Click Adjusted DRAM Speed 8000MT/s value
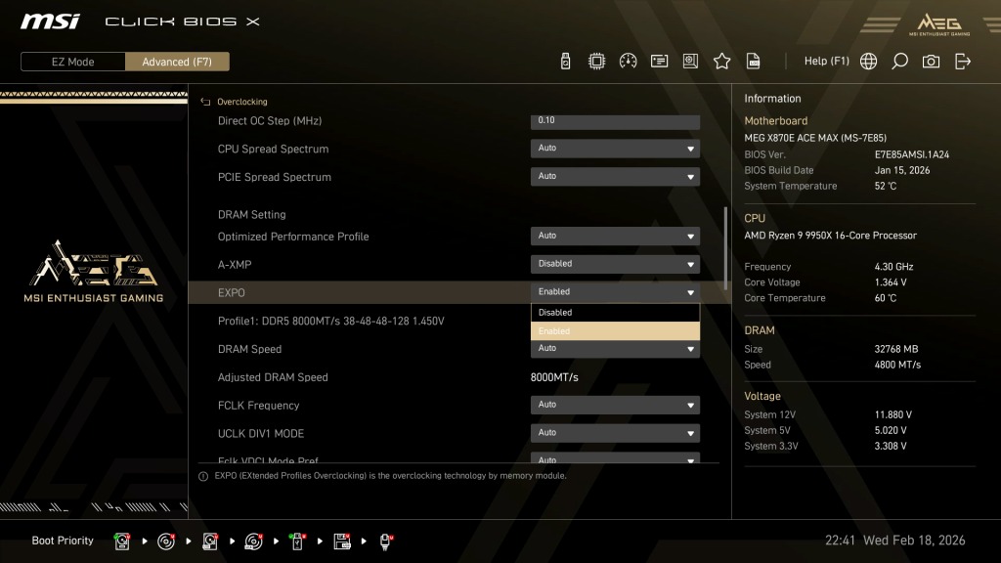 (554, 377)
